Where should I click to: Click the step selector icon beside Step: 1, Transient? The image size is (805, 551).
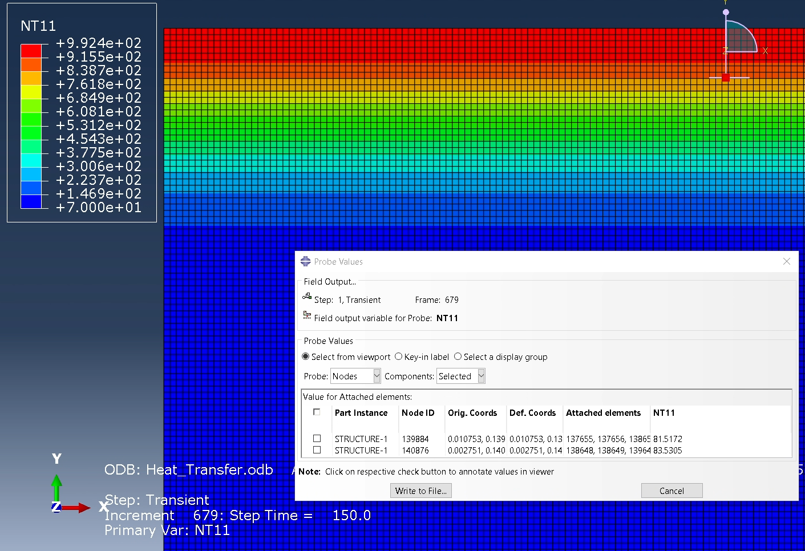(x=307, y=298)
